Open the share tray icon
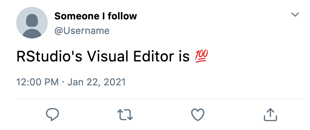The image size is (310, 130). pos(271,114)
